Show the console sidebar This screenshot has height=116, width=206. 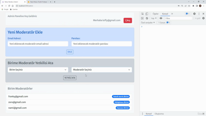(142, 18)
